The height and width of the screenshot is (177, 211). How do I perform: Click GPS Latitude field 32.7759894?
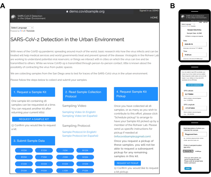click(195, 94)
